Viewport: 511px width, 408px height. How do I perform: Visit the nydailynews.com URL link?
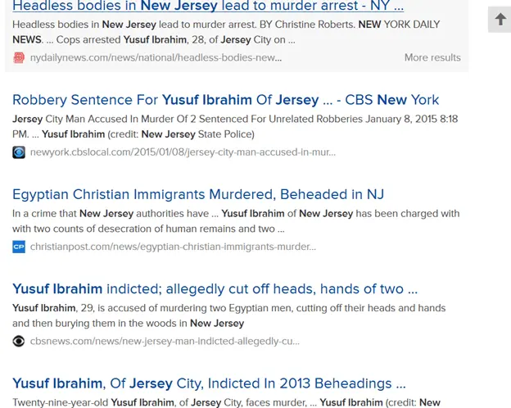tap(156, 57)
